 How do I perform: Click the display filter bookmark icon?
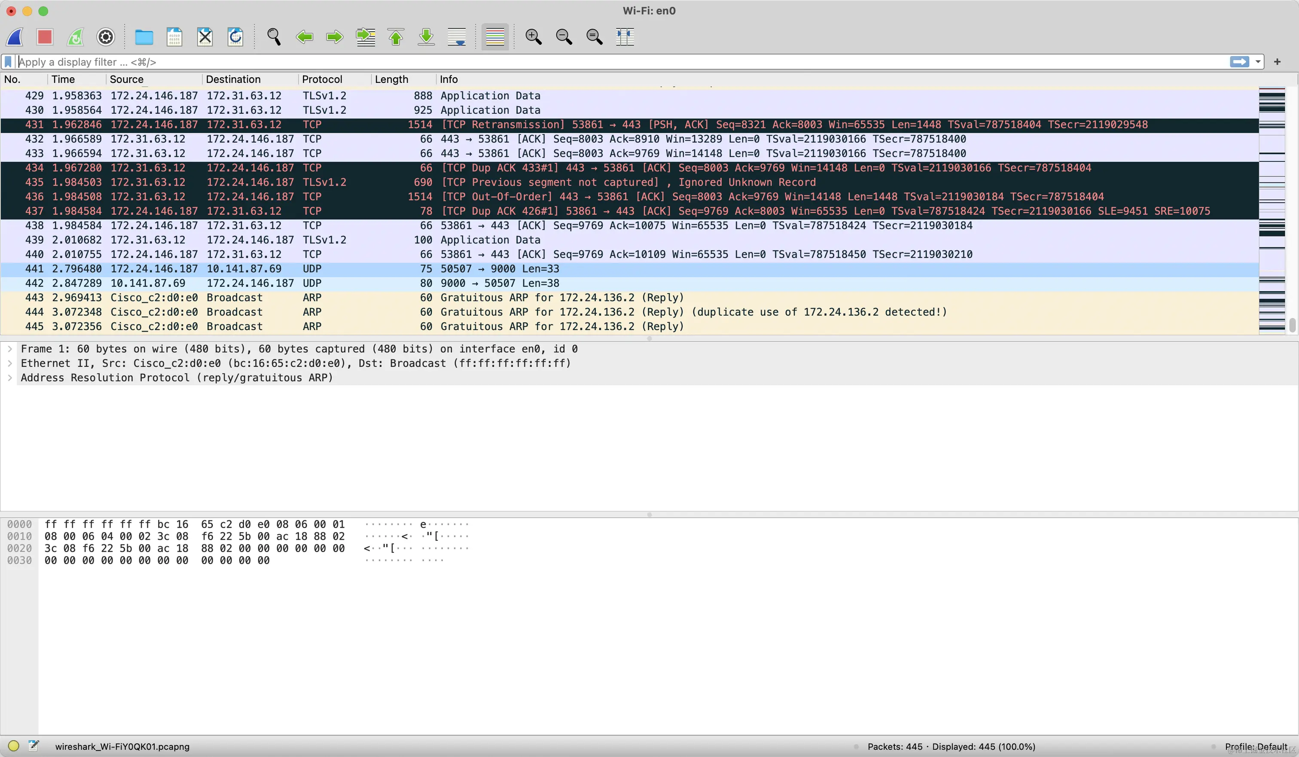coord(8,62)
